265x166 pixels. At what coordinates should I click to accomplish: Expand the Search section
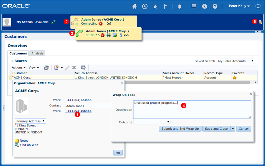click(13, 61)
